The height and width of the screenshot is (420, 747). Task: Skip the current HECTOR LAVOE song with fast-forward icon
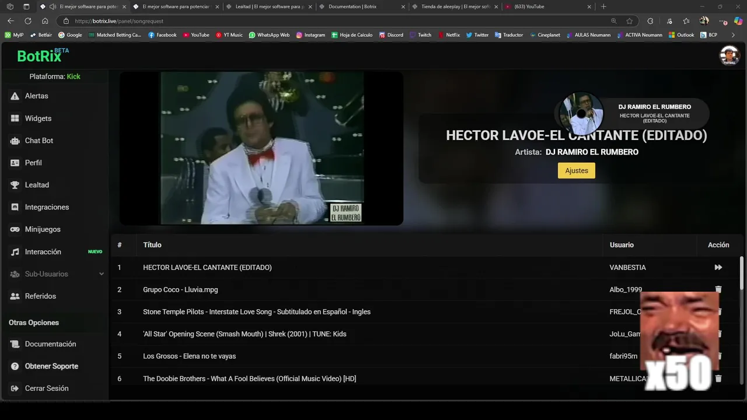click(718, 267)
